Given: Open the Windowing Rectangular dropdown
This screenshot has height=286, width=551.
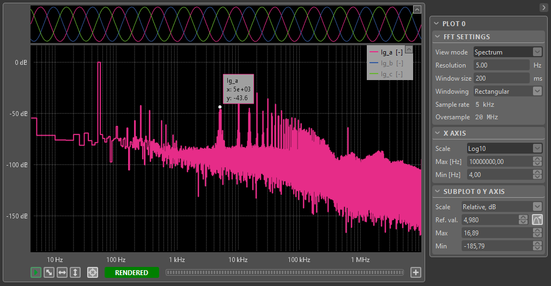Looking at the screenshot, I should (507, 91).
